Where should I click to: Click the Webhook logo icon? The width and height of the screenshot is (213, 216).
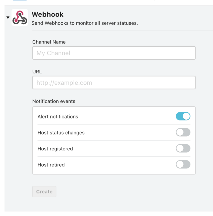click(x=20, y=18)
